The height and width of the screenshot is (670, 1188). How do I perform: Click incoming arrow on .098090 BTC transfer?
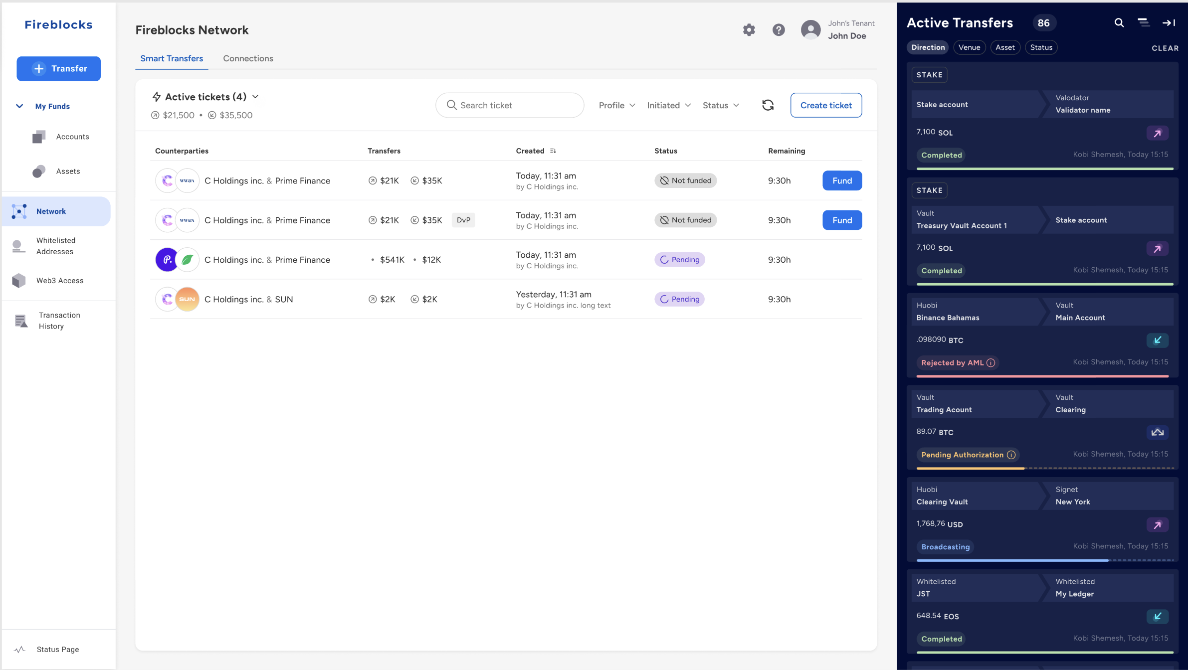click(x=1157, y=340)
